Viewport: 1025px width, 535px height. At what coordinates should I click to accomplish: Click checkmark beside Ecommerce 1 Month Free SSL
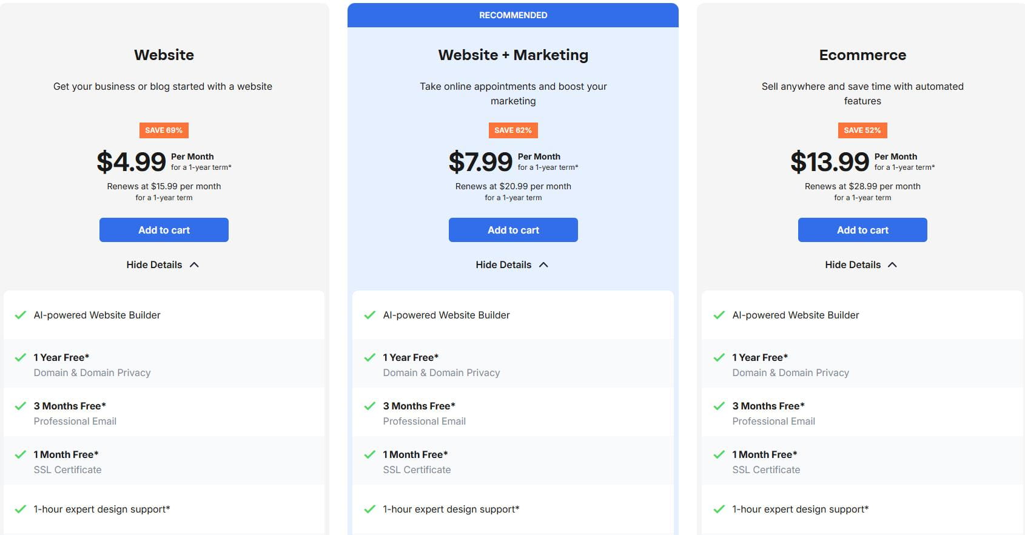719,454
